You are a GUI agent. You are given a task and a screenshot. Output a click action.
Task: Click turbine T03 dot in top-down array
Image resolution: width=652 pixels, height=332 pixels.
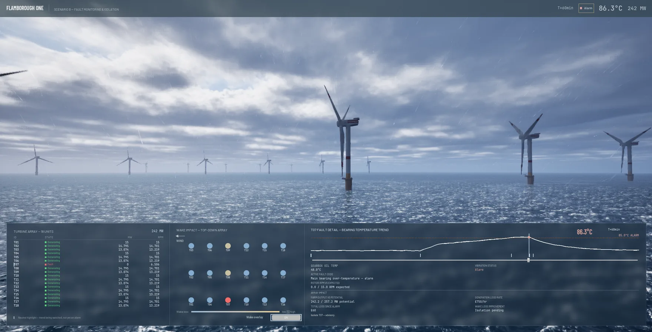(191, 246)
